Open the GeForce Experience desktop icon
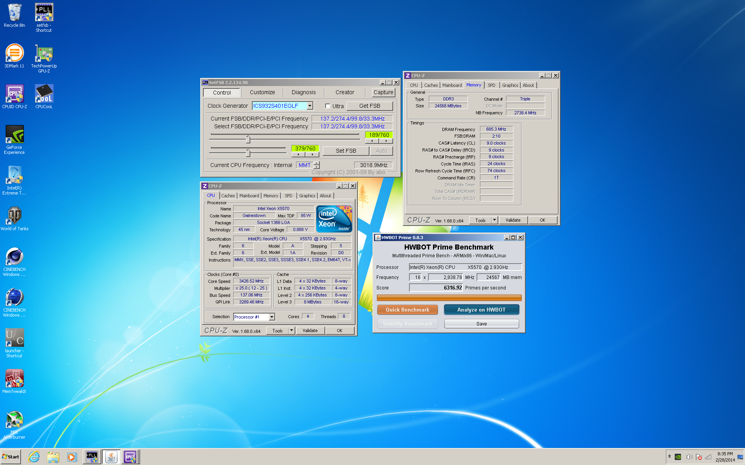The height and width of the screenshot is (465, 745). point(14,139)
